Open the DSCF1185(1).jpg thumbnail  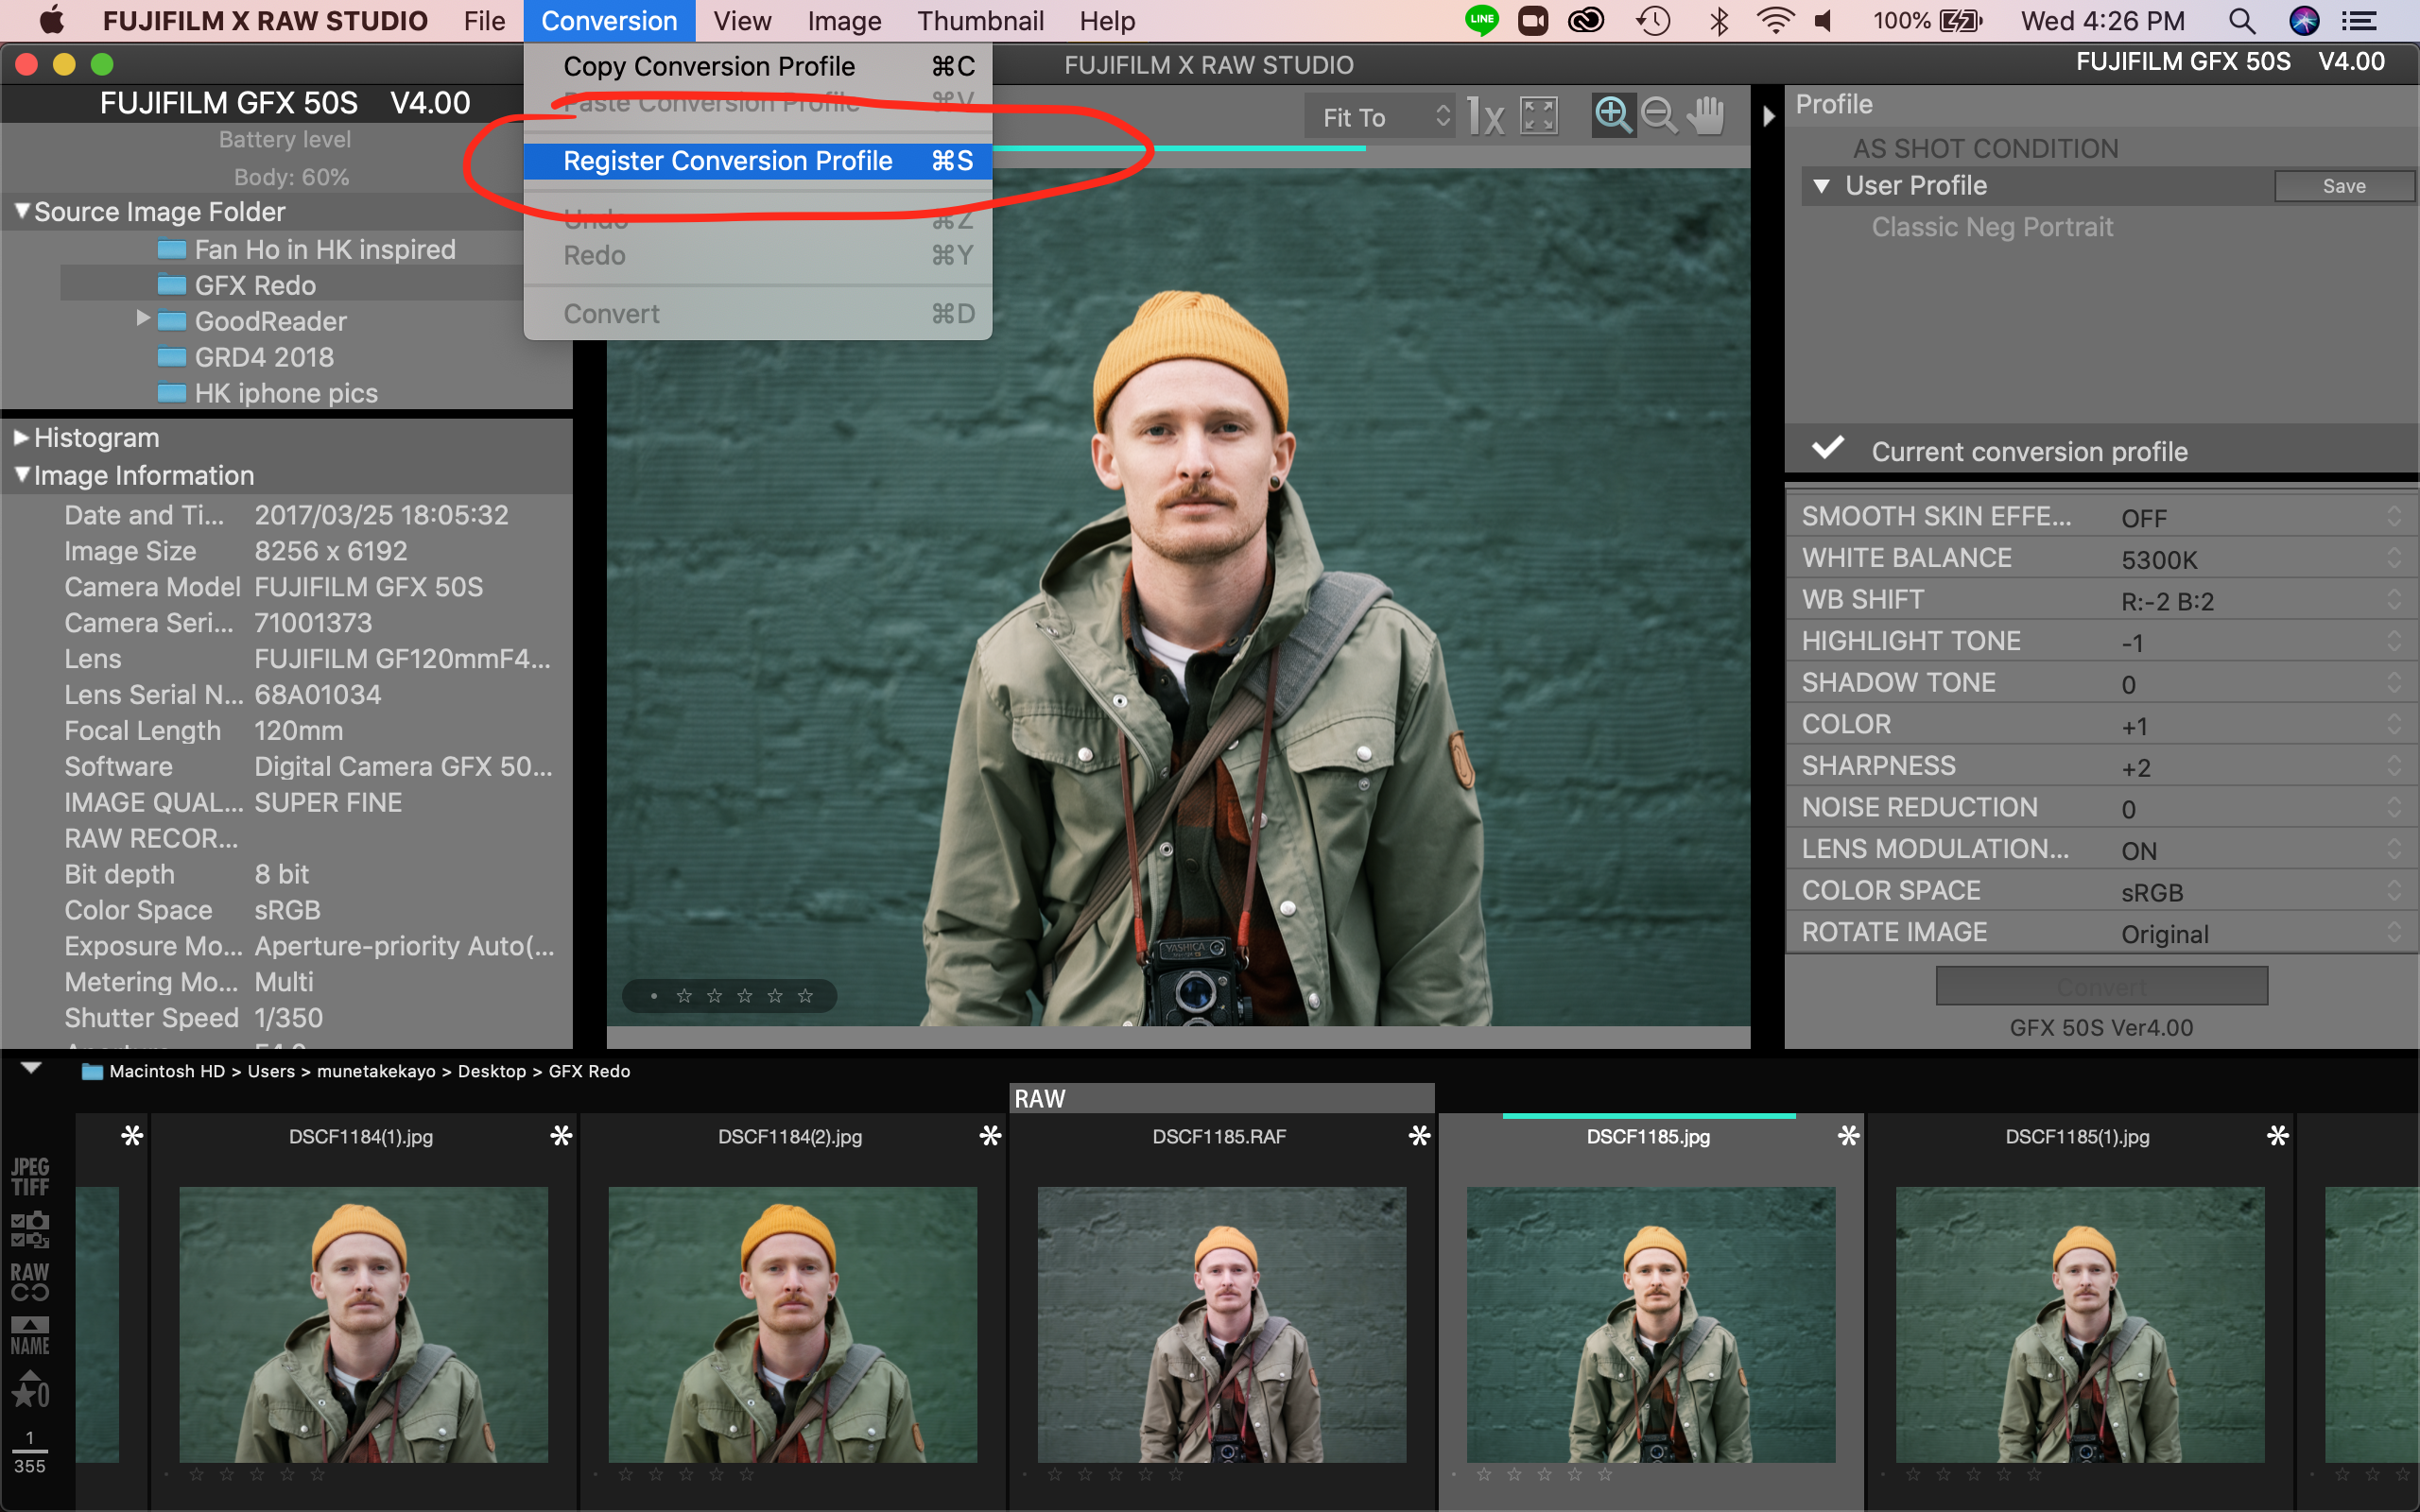click(2080, 1325)
